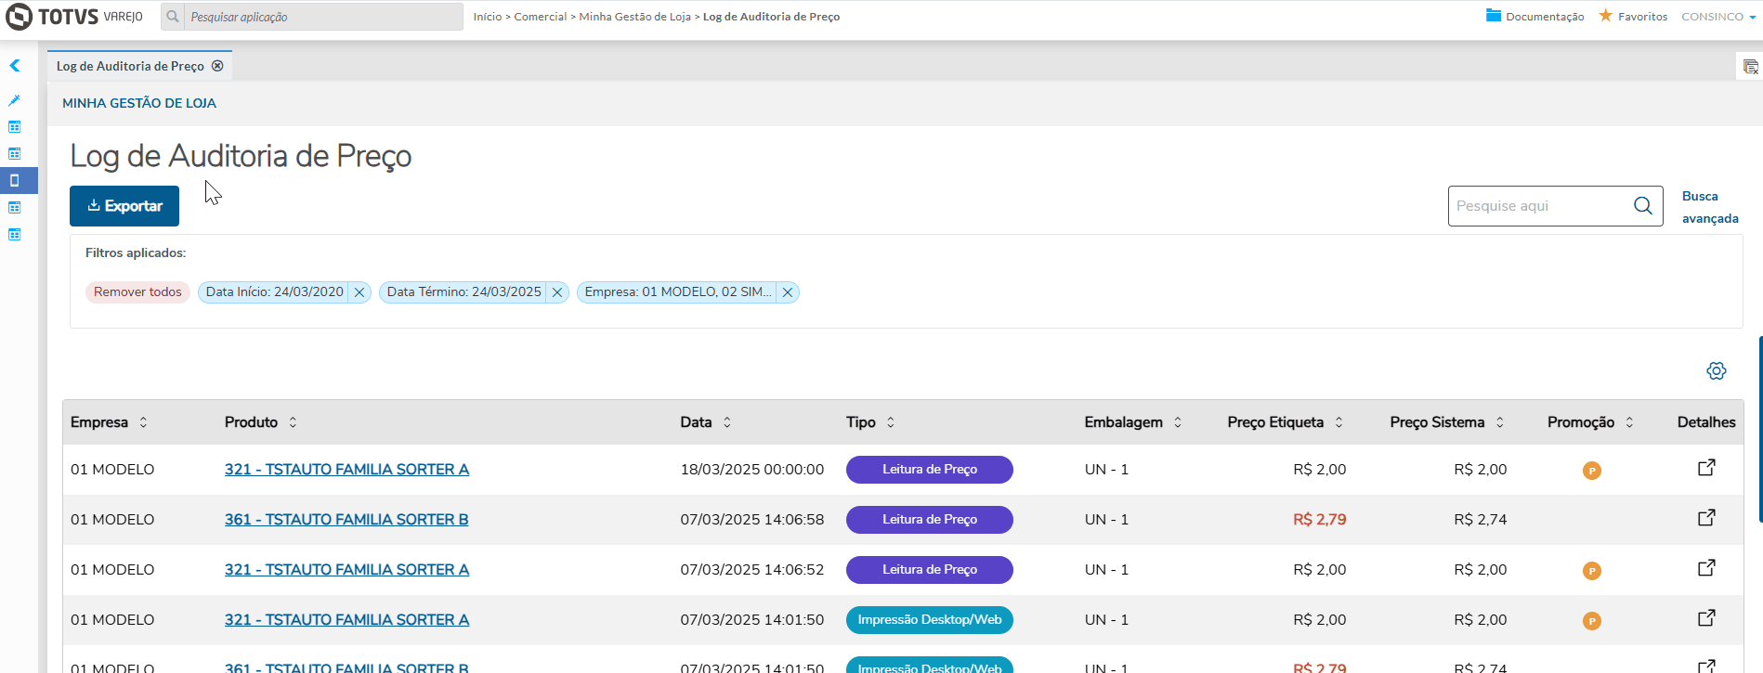Close the Log de Auditoria de Preço tab
The height and width of the screenshot is (673, 1763).
click(x=217, y=66)
